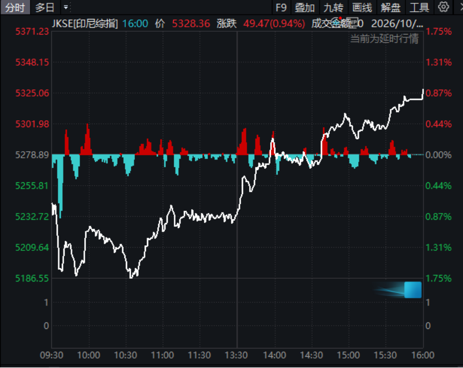Viewport: 463px width, 368px height.
Task: Click the 5301.98 price axis label
Action: pos(32,124)
